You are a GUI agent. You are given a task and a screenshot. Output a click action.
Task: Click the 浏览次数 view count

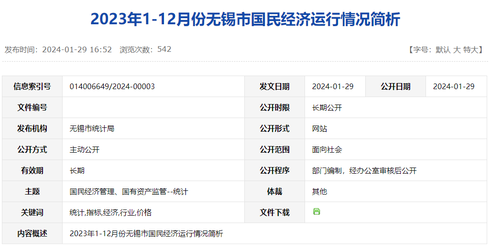pos(145,49)
